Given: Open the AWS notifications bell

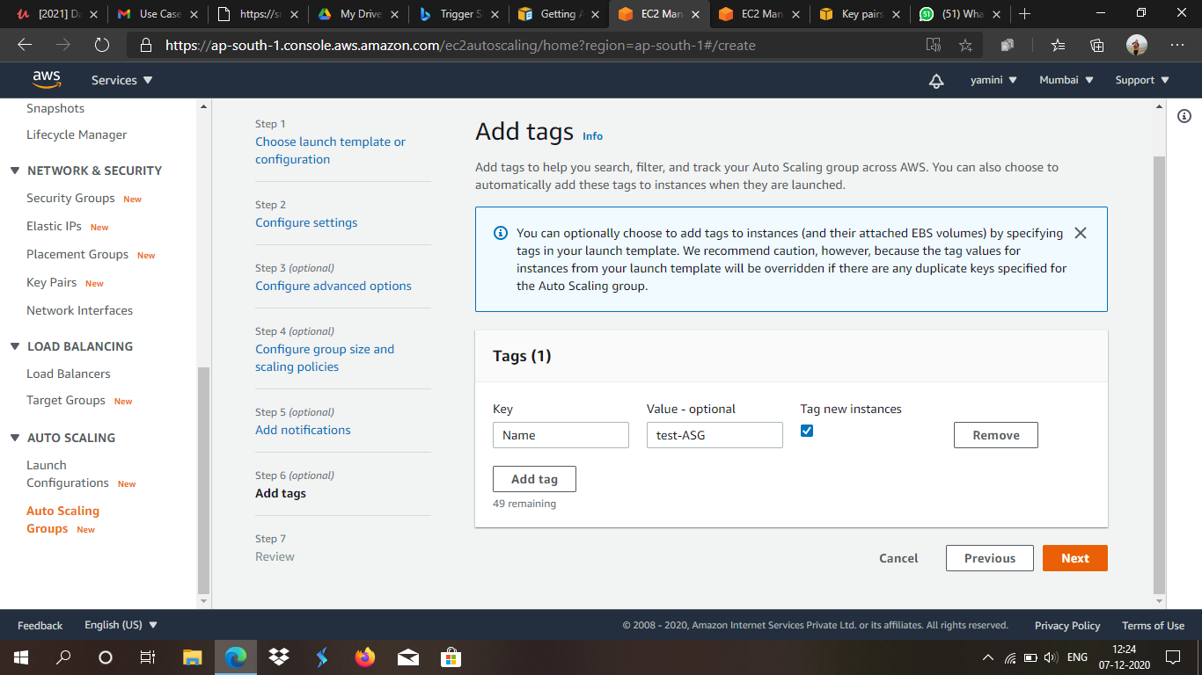Looking at the screenshot, I should pos(936,80).
